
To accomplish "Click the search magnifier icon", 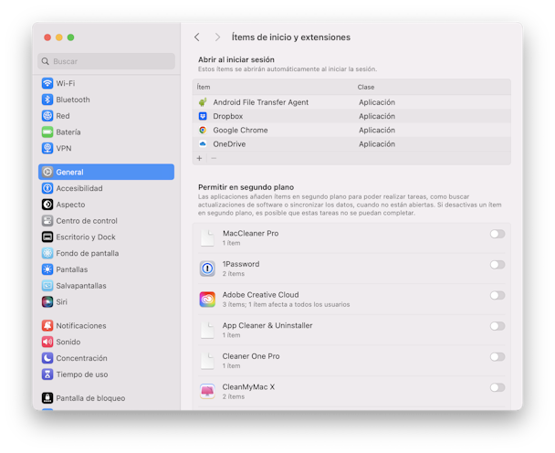I will pos(46,61).
